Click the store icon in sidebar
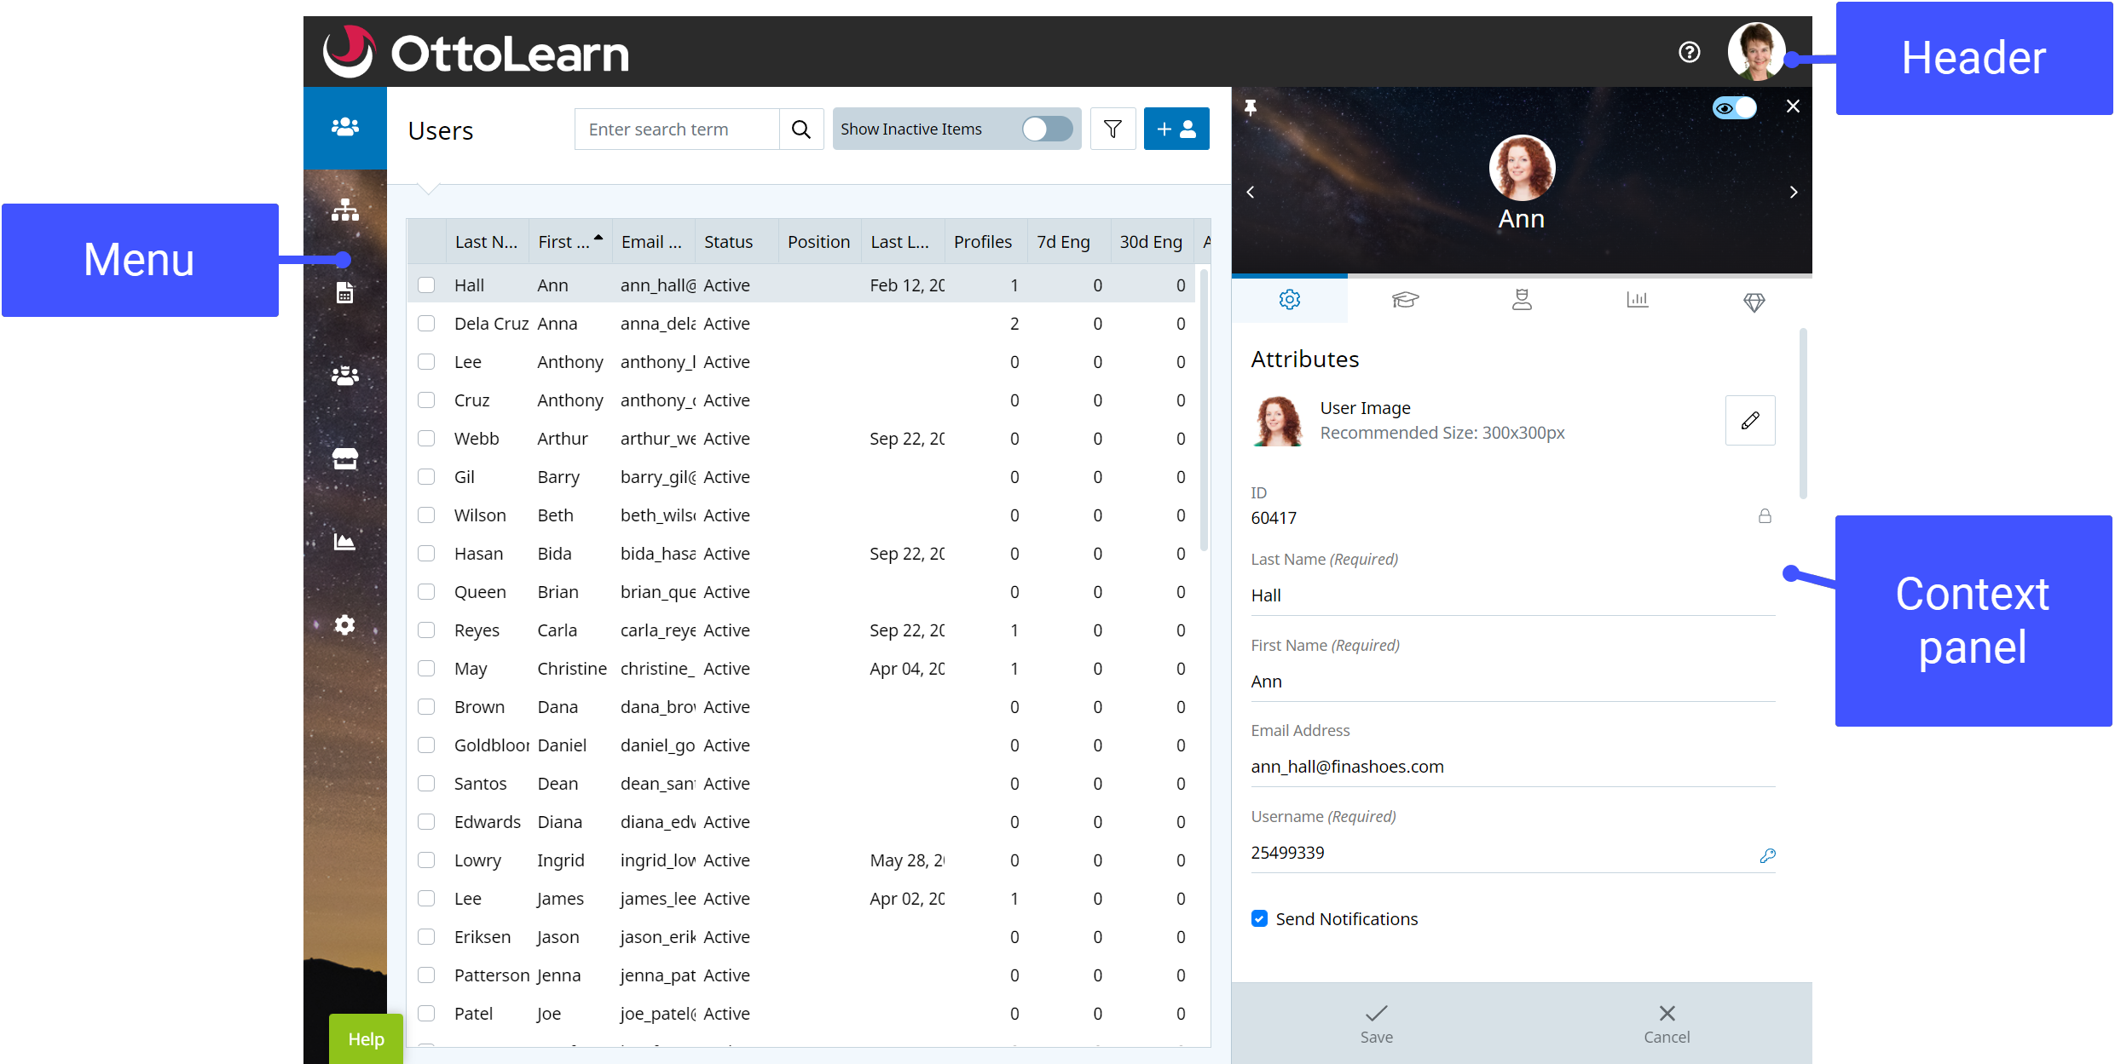The image size is (2115, 1064). [x=344, y=458]
